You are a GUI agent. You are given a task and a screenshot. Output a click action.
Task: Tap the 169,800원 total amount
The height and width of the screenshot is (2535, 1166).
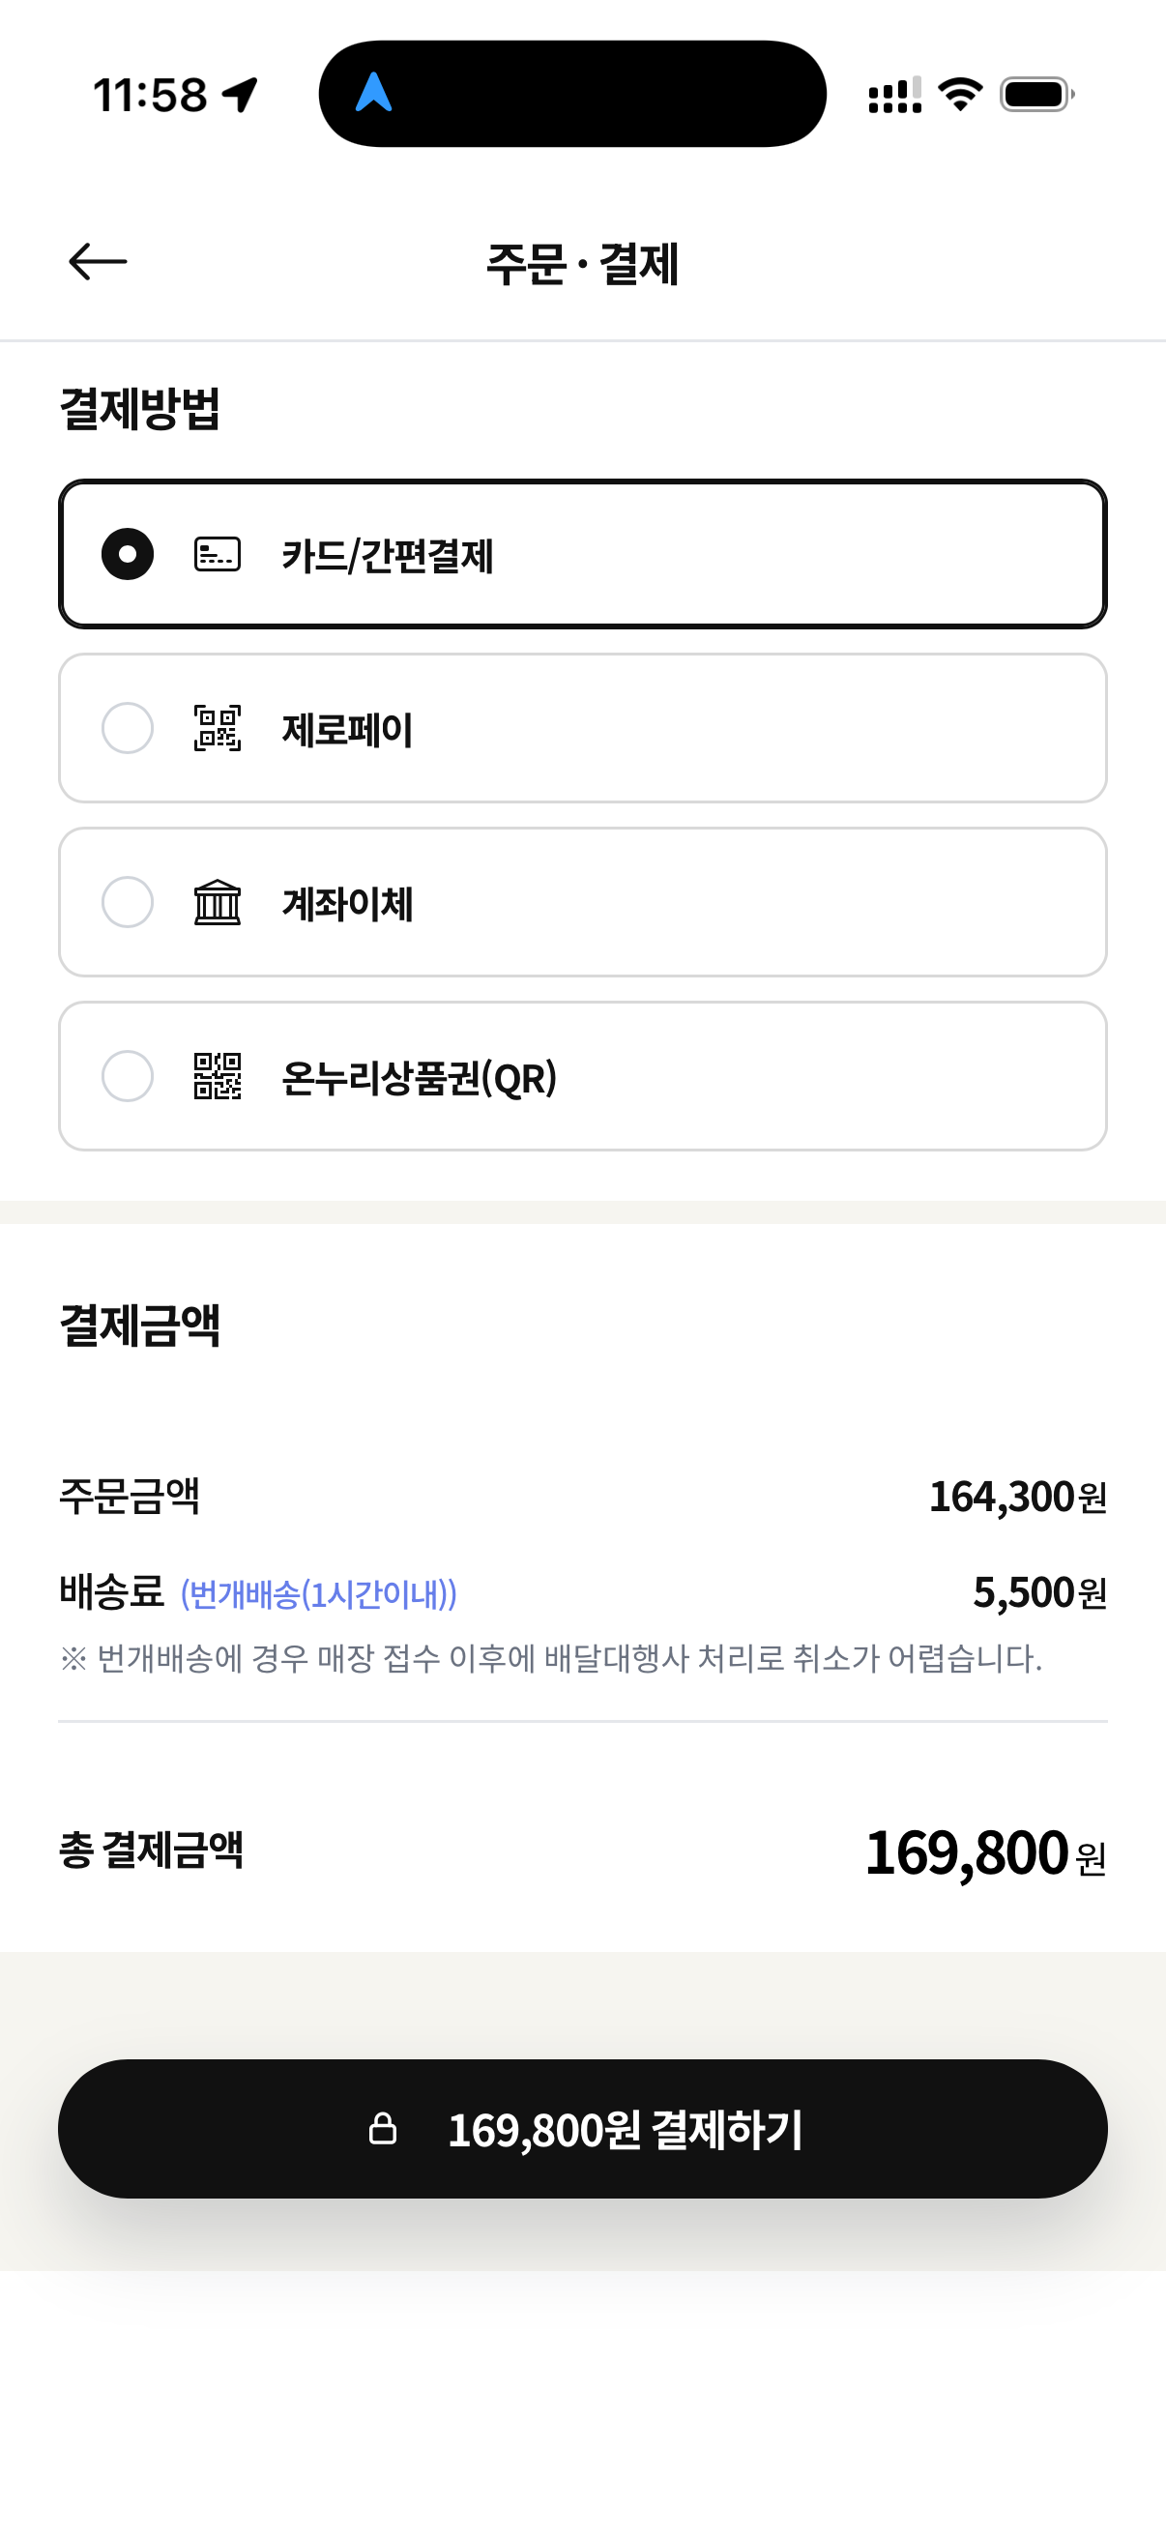(x=986, y=1853)
